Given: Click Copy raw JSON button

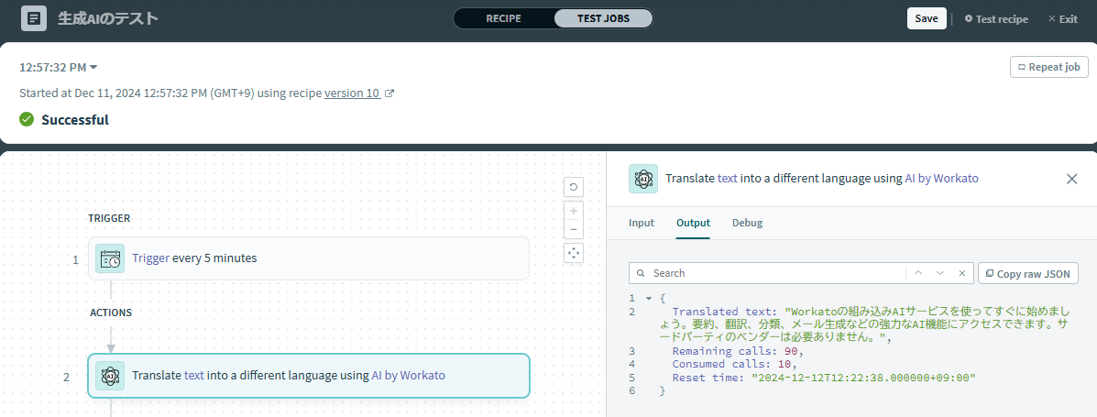Looking at the screenshot, I should point(1027,273).
